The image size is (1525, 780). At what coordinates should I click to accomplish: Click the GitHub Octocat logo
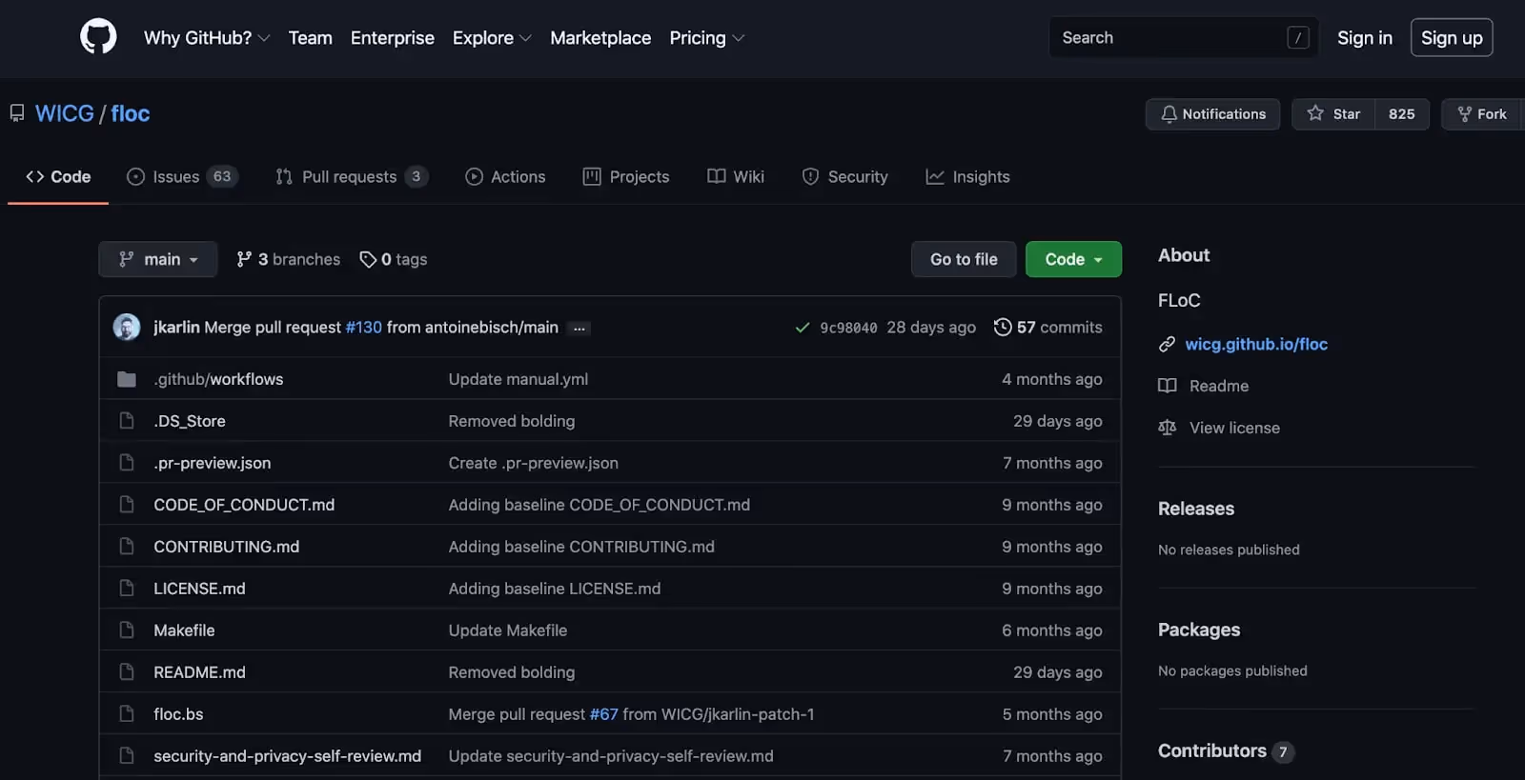pos(98,37)
